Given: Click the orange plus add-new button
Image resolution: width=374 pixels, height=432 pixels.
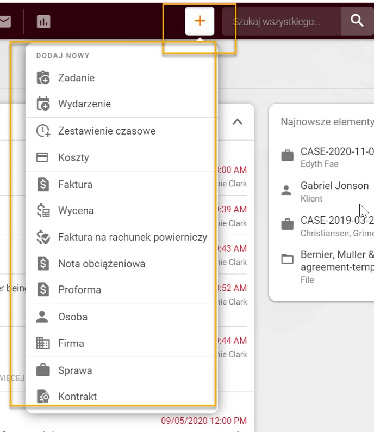Looking at the screenshot, I should (x=200, y=21).
